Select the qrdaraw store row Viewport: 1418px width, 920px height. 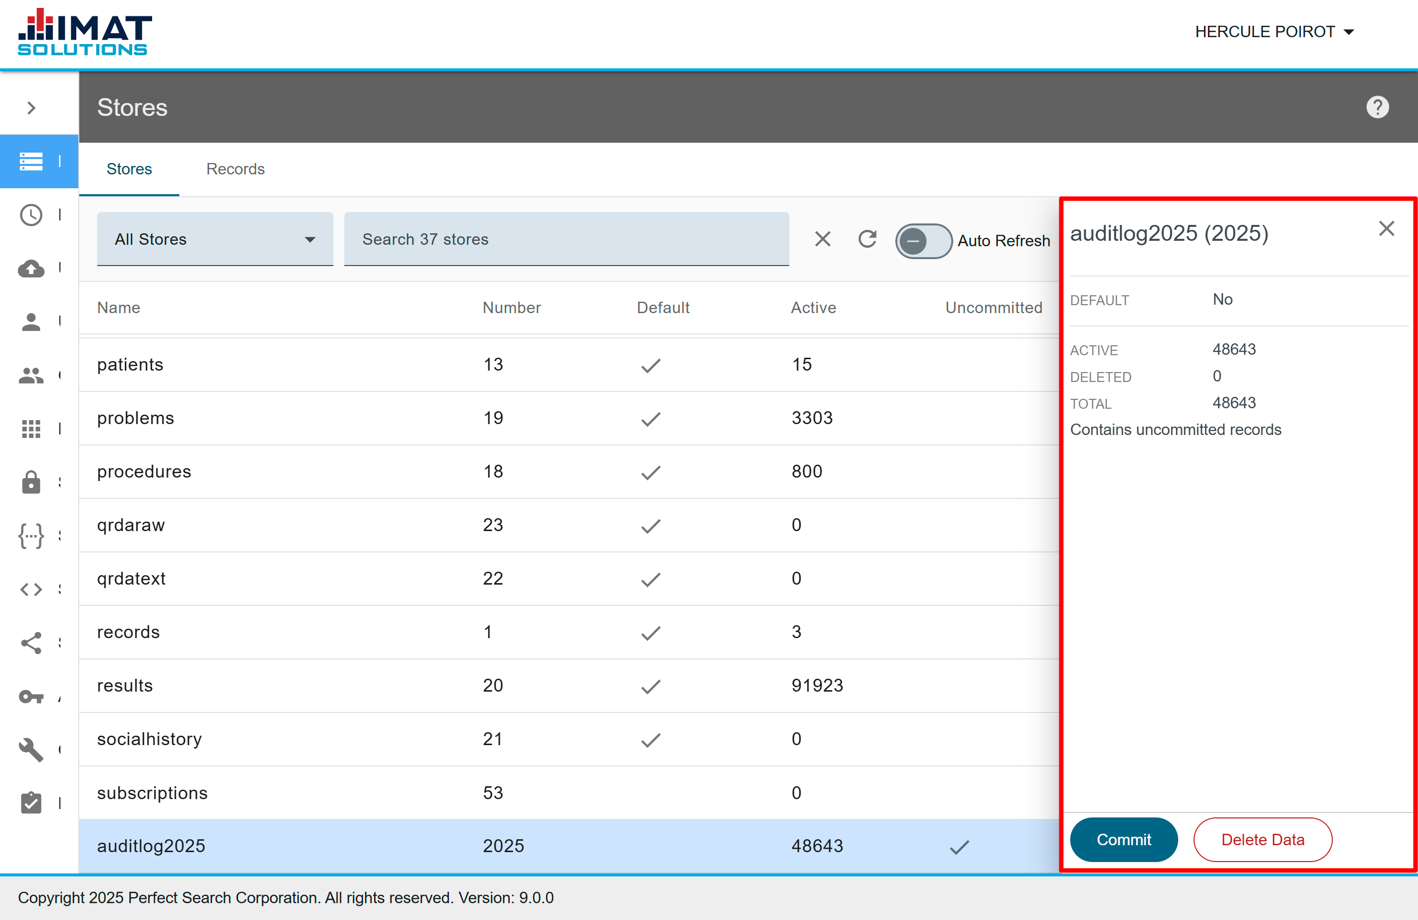click(568, 525)
